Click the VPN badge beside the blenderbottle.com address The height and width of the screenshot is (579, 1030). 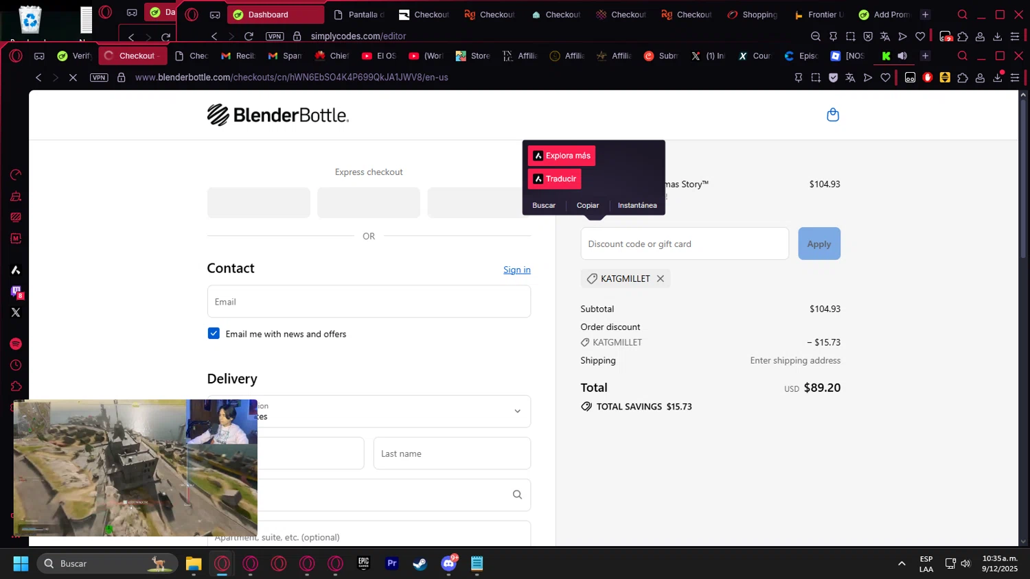99,78
